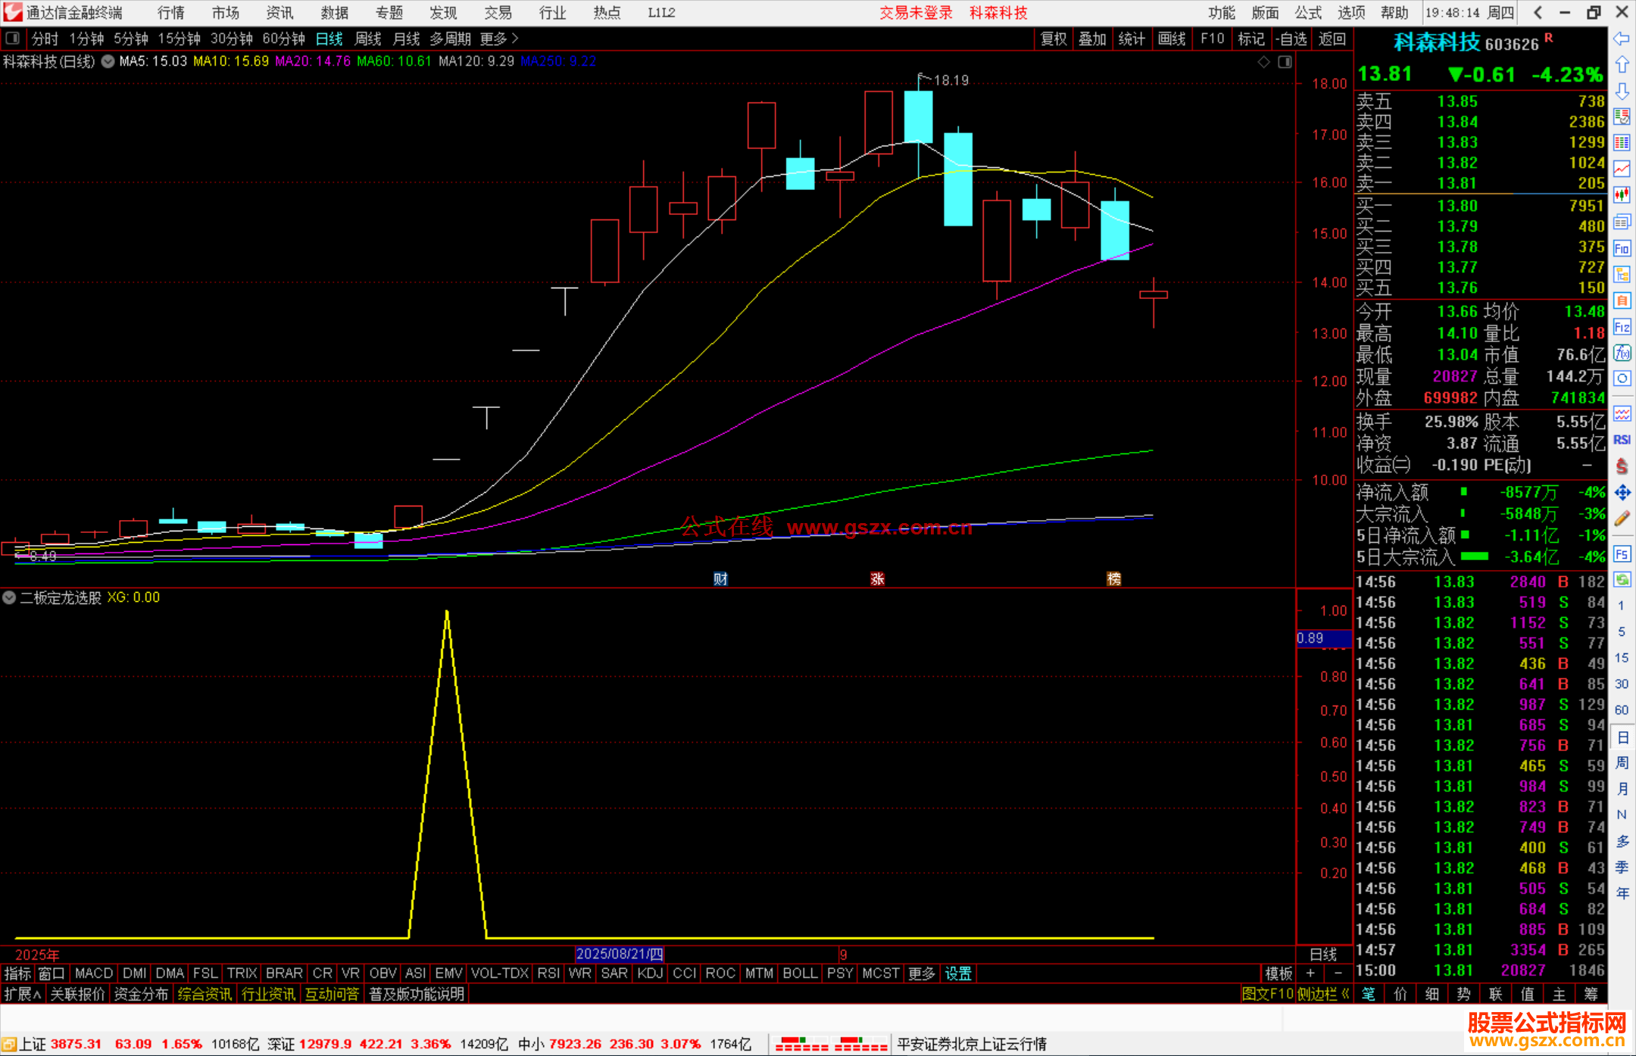1636x1056 pixels.
Task: Open the 资讯 menu
Action: click(279, 12)
